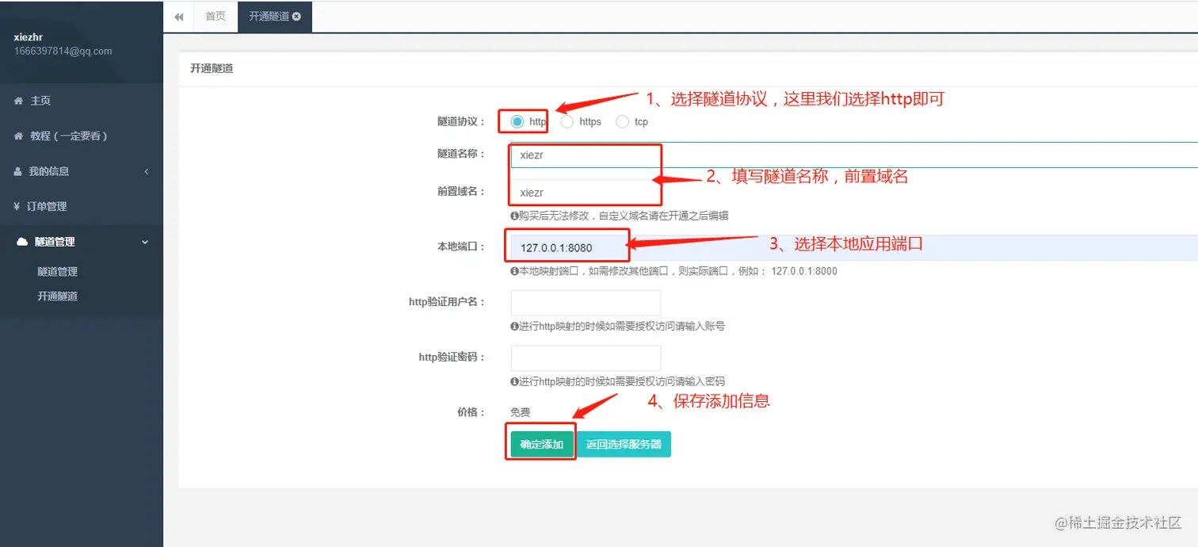Click the http验证用户名 text field

click(585, 302)
